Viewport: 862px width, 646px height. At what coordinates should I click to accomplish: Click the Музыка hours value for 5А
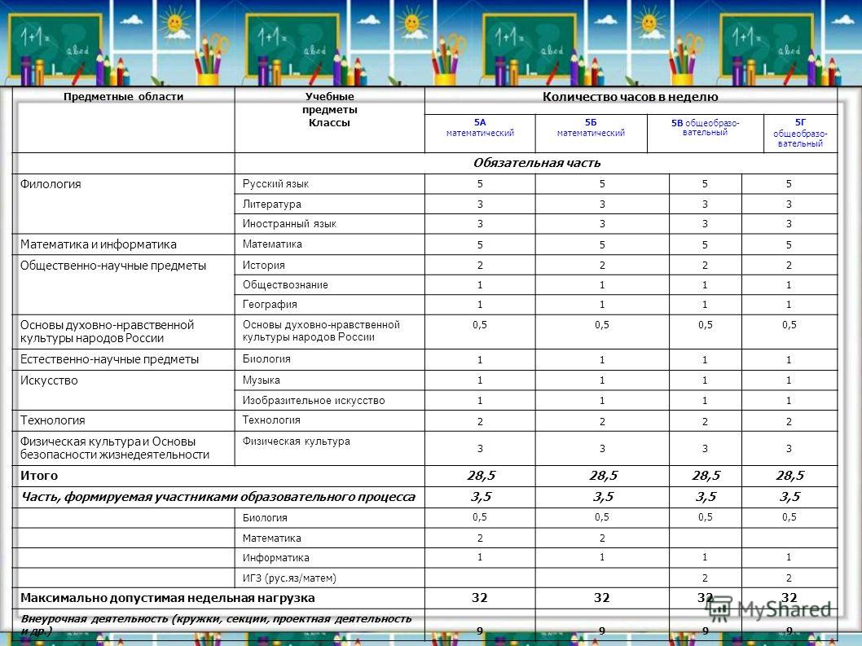(x=480, y=380)
